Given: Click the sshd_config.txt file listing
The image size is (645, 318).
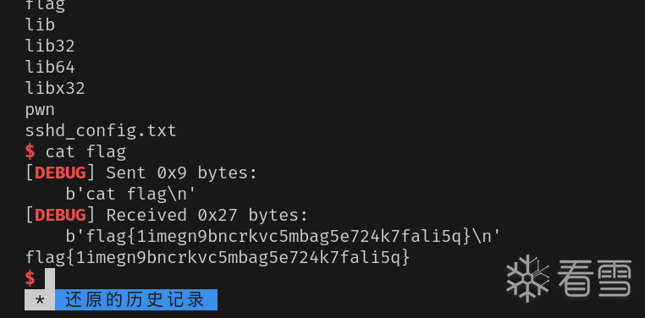Looking at the screenshot, I should tap(101, 131).
